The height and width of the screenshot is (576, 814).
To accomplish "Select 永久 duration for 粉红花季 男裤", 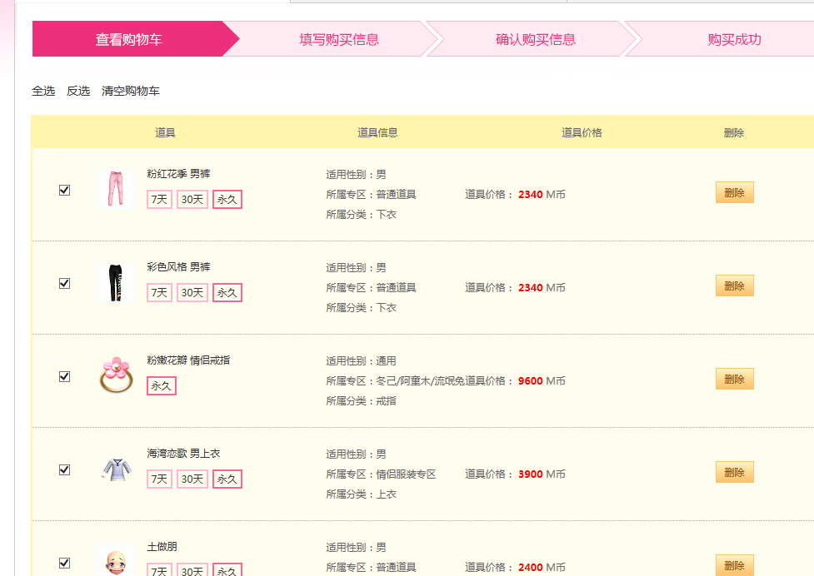I will (x=227, y=200).
